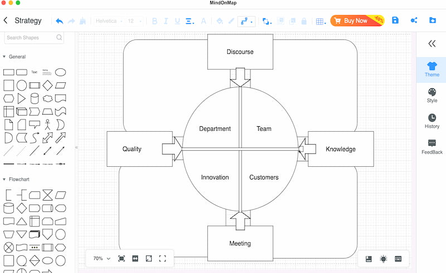
Task: Collapse the General shapes section
Action: click(x=4, y=57)
